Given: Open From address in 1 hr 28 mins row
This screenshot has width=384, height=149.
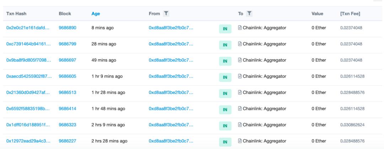Looking at the screenshot, I should point(171,92).
